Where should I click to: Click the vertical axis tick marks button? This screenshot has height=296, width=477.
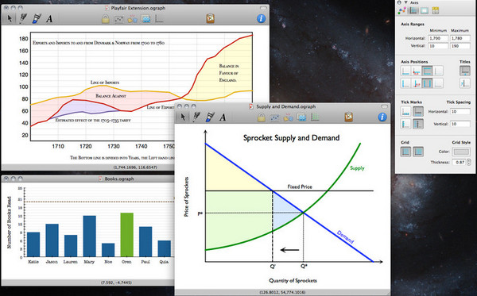coord(405,124)
